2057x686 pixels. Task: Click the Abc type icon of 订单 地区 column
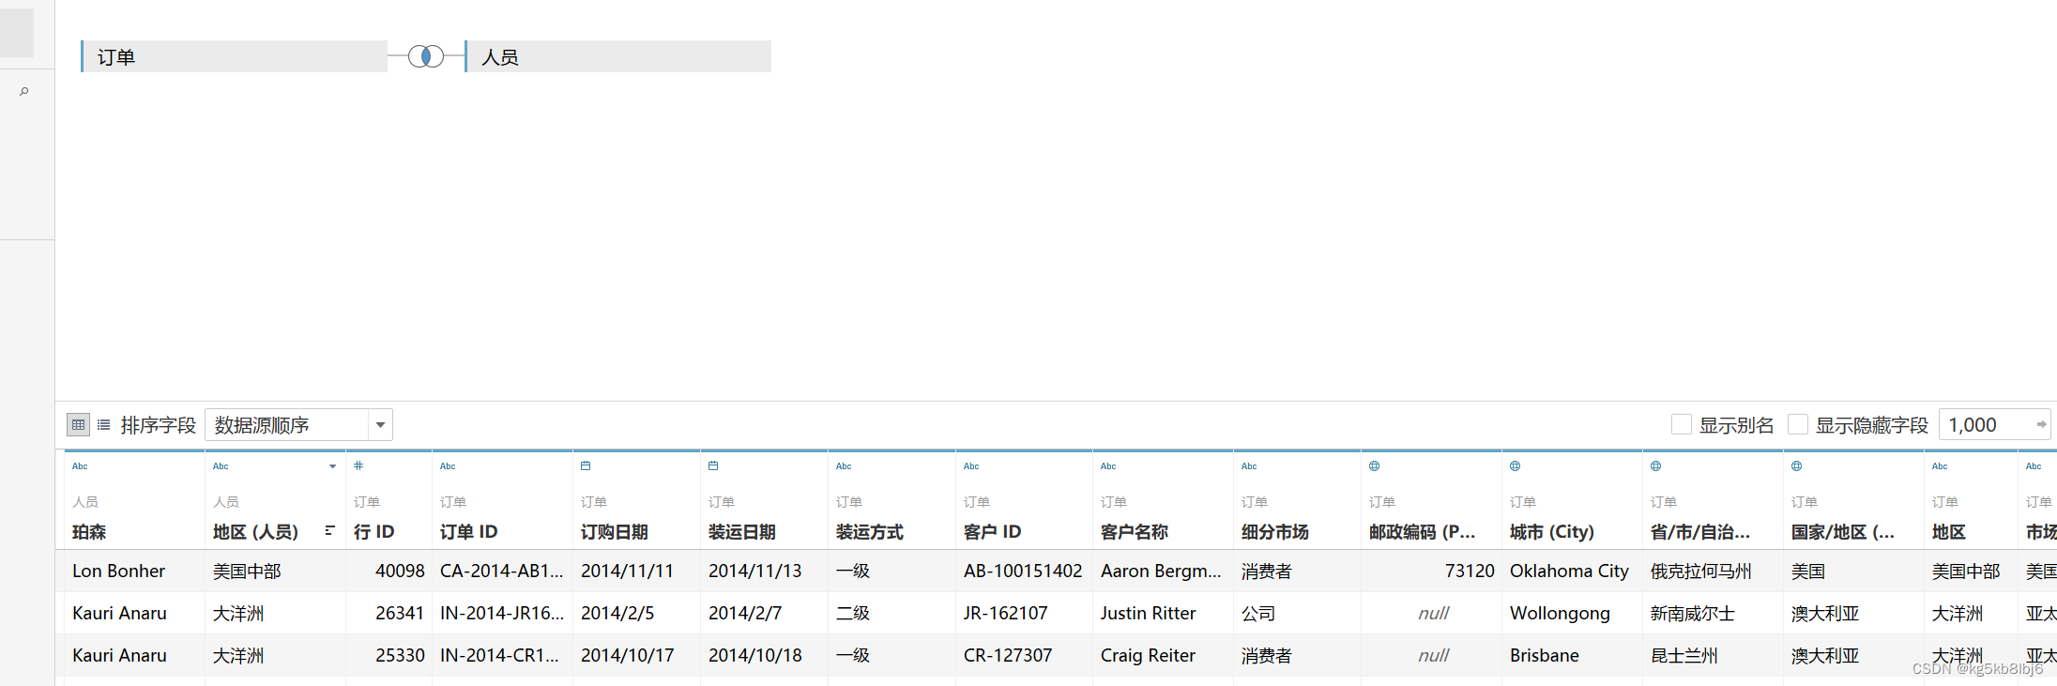tap(1940, 466)
